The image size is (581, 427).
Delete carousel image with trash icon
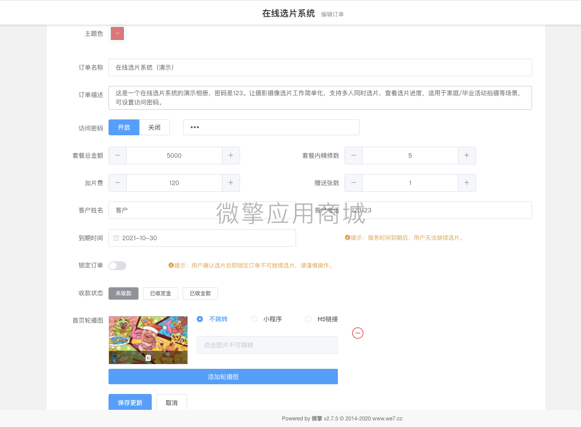click(x=148, y=358)
